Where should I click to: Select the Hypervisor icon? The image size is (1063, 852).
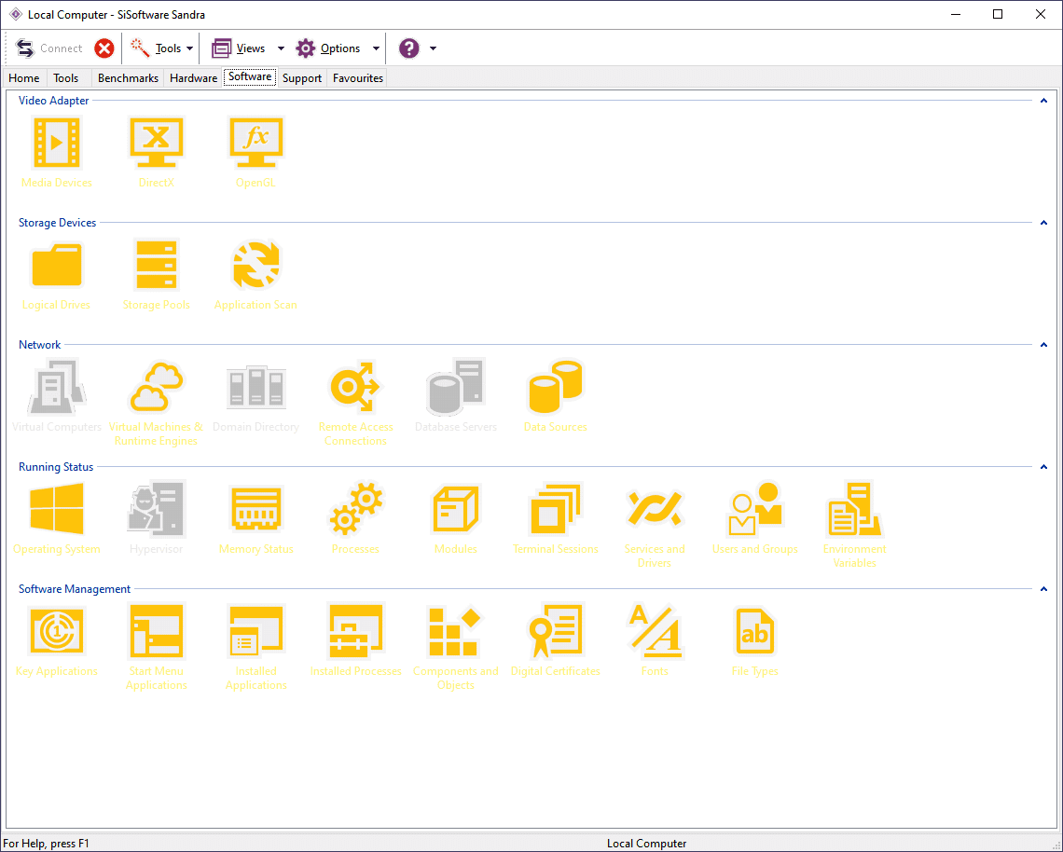click(x=156, y=508)
